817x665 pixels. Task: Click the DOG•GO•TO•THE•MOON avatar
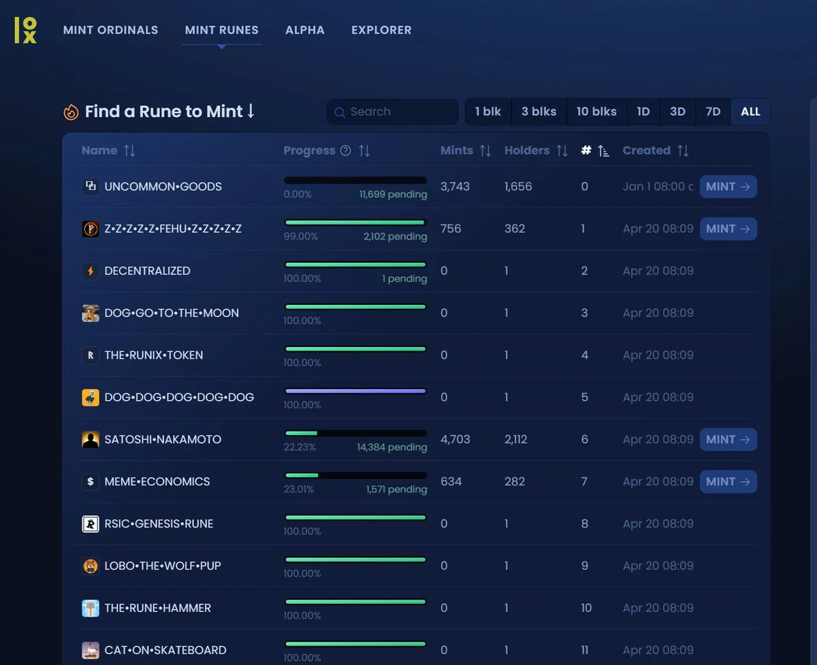[x=91, y=313]
